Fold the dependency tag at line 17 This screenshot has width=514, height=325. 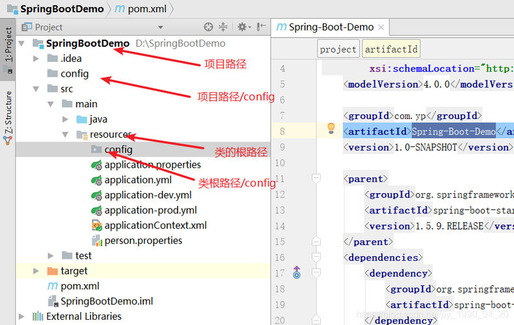[316, 273]
